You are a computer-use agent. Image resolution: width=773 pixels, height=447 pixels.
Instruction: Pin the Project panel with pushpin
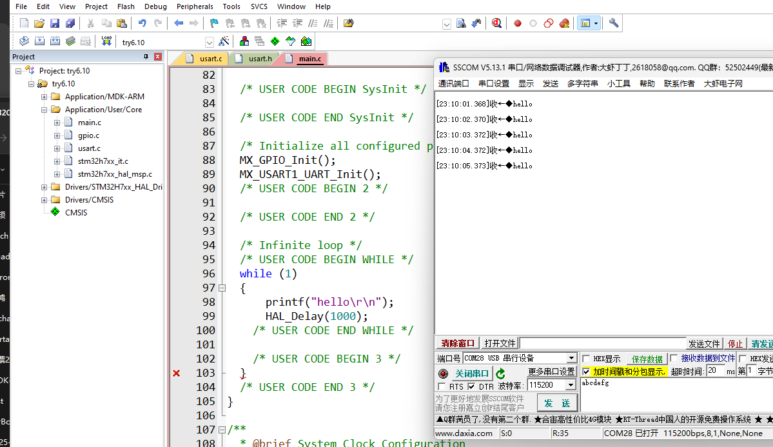[x=146, y=57]
